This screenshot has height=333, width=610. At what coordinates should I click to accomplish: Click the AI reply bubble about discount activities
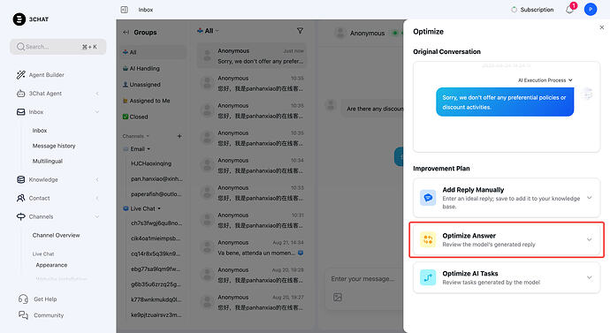[x=505, y=102]
